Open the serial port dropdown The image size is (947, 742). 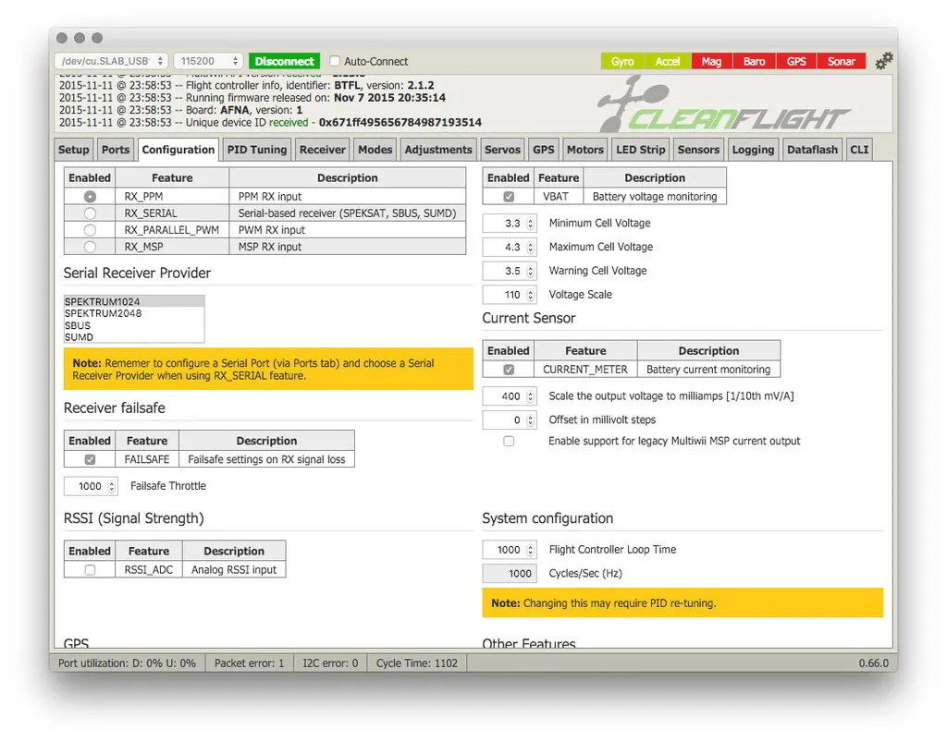(110, 61)
